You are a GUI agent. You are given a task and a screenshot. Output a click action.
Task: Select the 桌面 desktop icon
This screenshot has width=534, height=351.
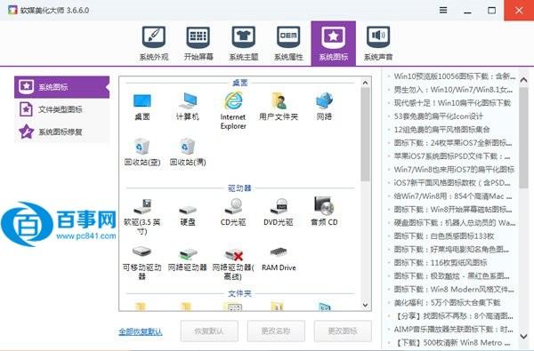point(142,107)
